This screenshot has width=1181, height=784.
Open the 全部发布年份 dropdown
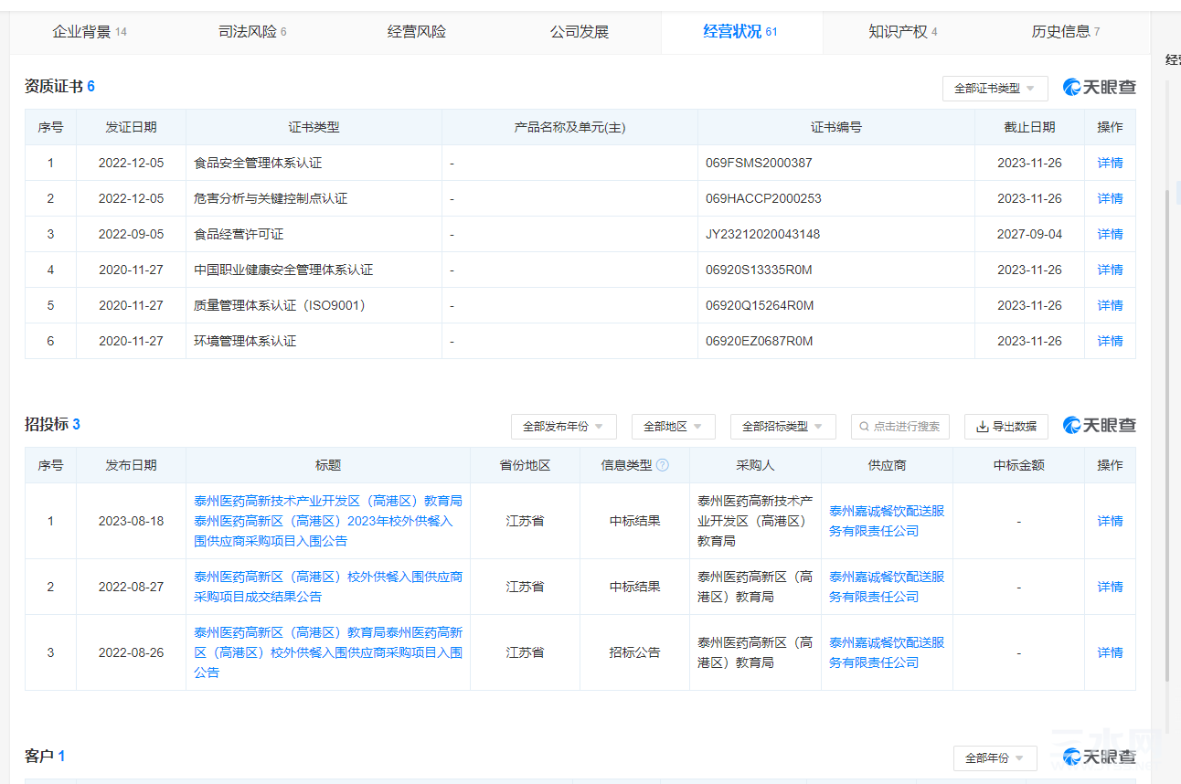[x=563, y=427]
